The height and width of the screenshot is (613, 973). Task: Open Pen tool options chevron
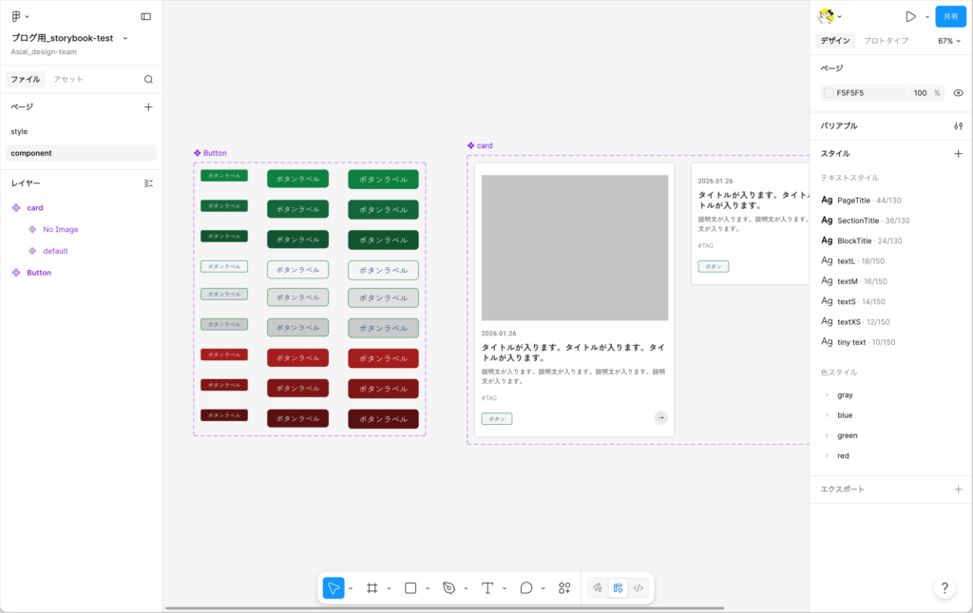(x=466, y=588)
